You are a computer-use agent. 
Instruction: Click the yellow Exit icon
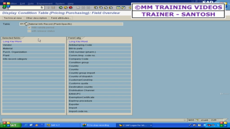point(66,8)
